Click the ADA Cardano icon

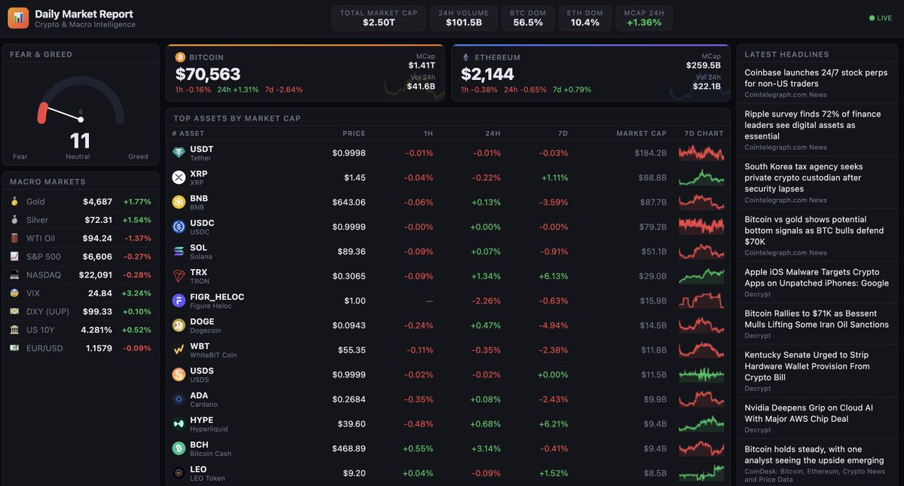click(179, 399)
